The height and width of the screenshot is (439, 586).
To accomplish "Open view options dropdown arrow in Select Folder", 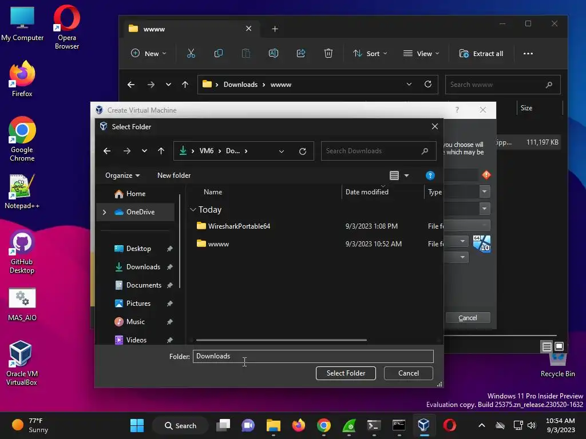I will coord(407,175).
